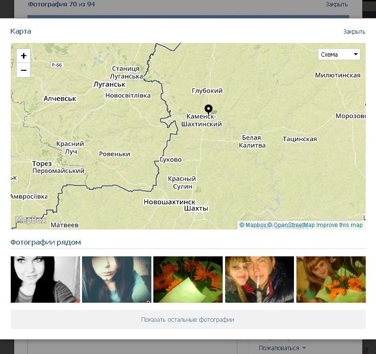The image size is (376, 354).
Task: Close the map popup via Закрыть
Action: click(354, 32)
